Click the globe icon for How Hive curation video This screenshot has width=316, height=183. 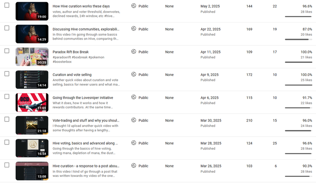tap(134, 6)
